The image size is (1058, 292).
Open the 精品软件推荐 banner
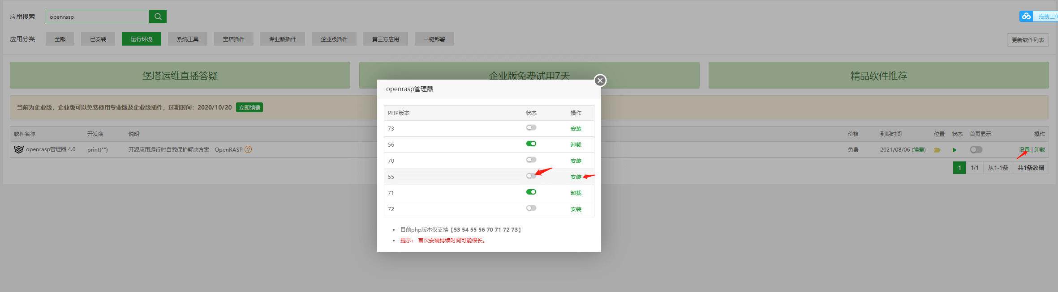pos(879,75)
